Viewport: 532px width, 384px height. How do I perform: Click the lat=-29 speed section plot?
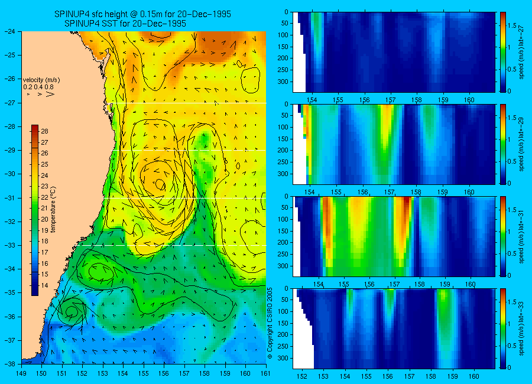pos(394,144)
